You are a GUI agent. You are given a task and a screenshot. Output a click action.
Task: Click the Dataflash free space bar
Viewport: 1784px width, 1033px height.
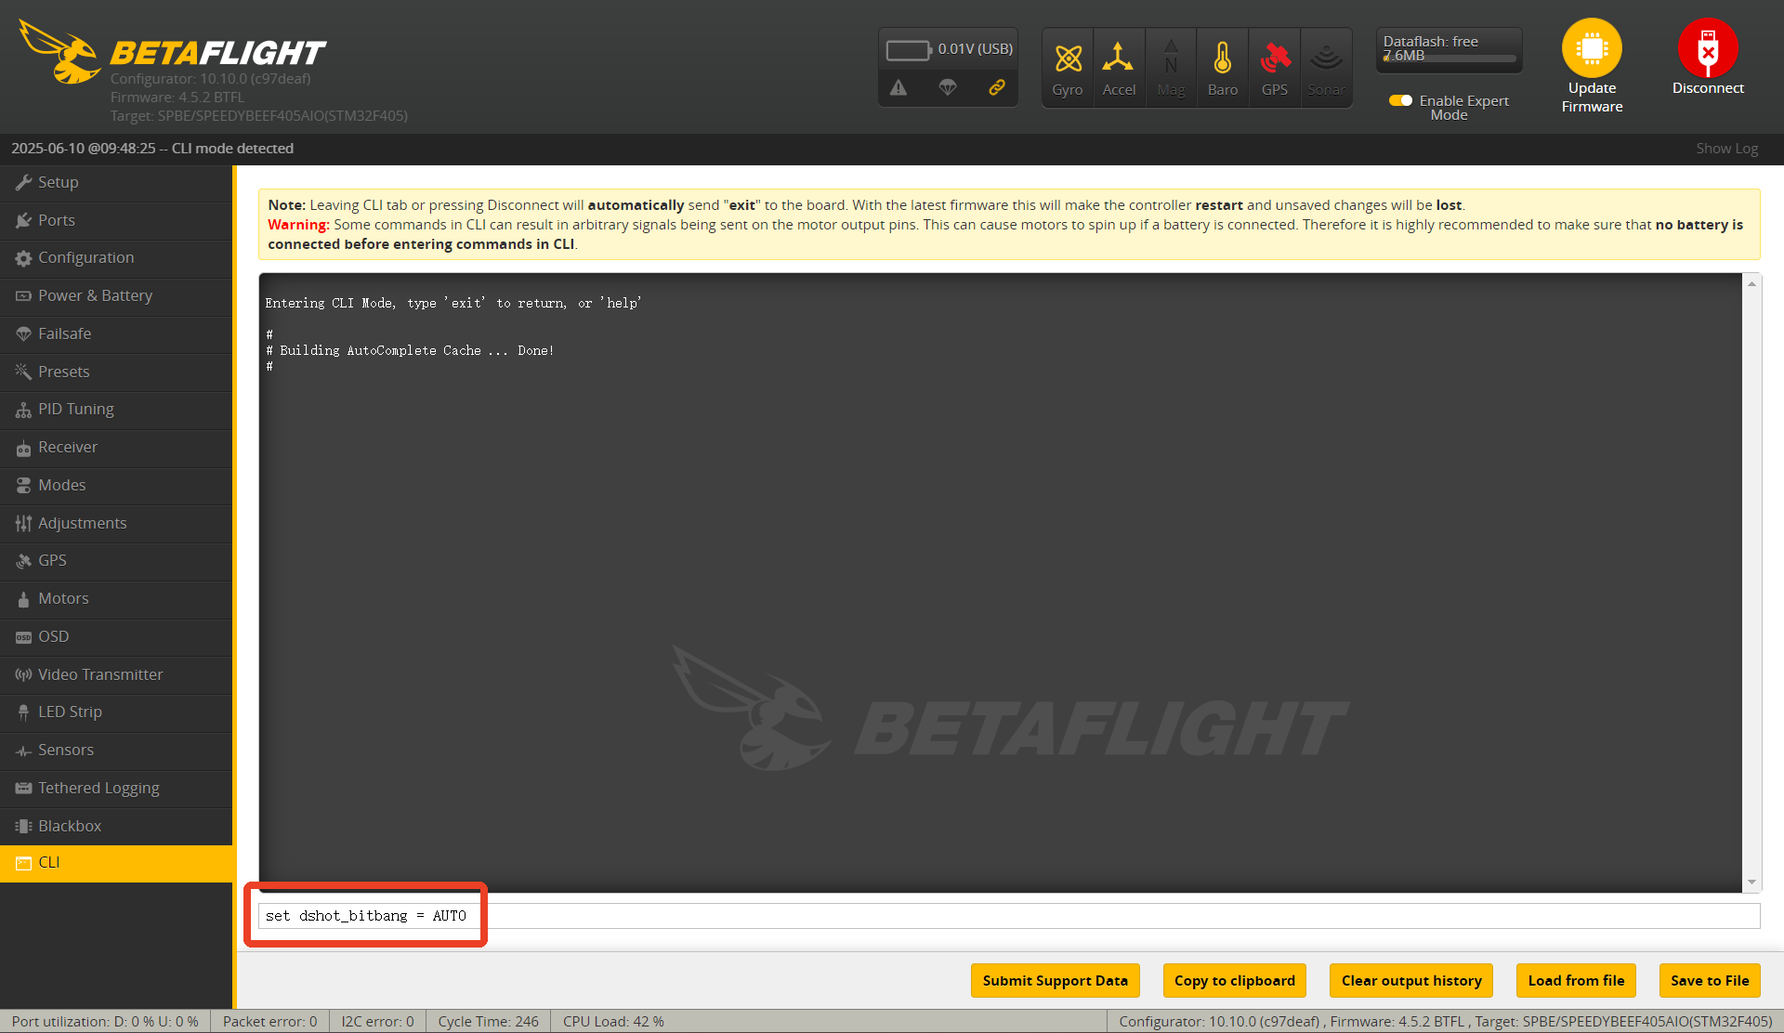(x=1449, y=59)
